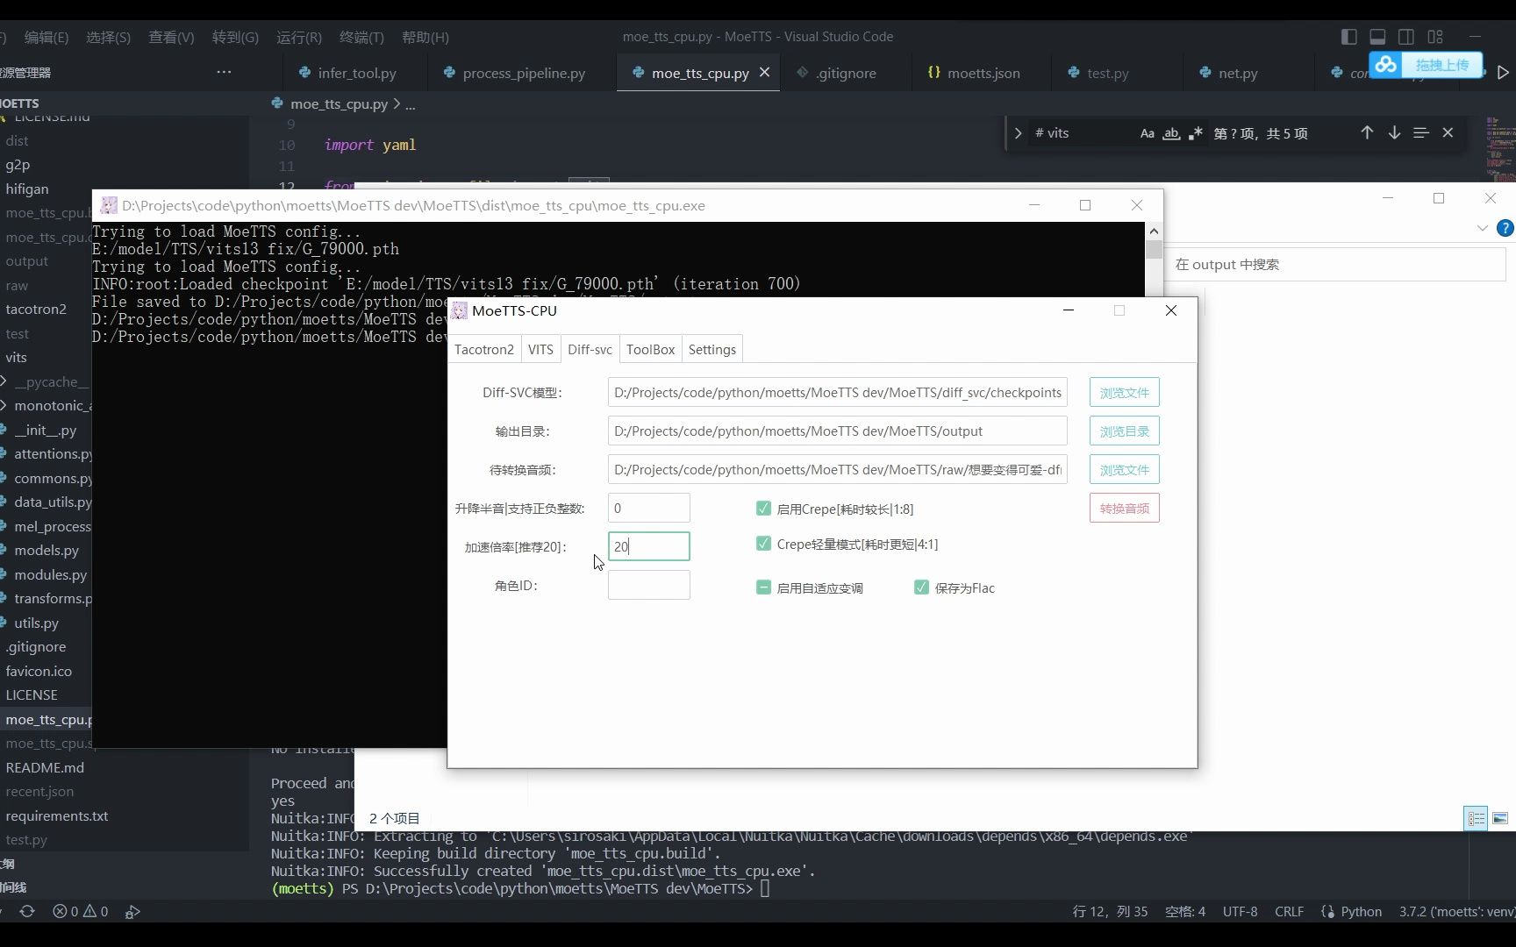1516x947 pixels.
Task: Open the 查看(V) menu
Action: point(171,37)
